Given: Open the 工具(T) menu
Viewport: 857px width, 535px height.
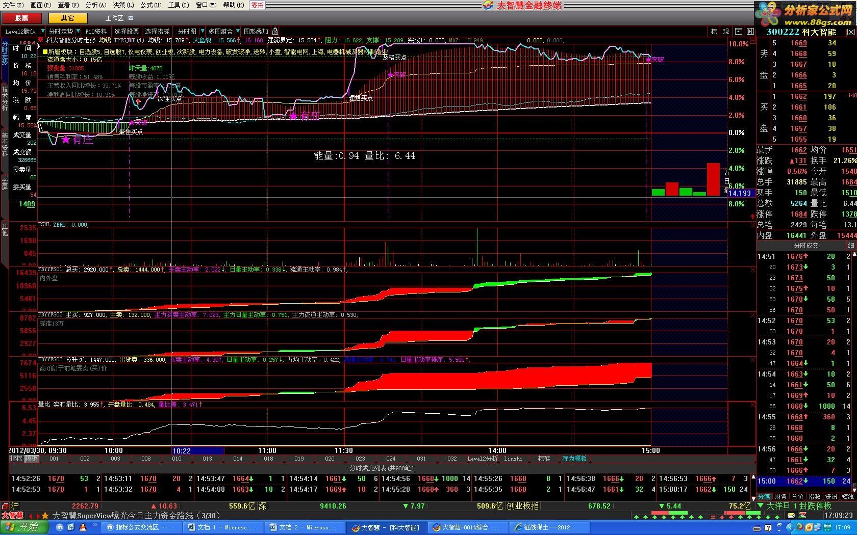Looking at the screenshot, I should pyautogui.click(x=178, y=5).
